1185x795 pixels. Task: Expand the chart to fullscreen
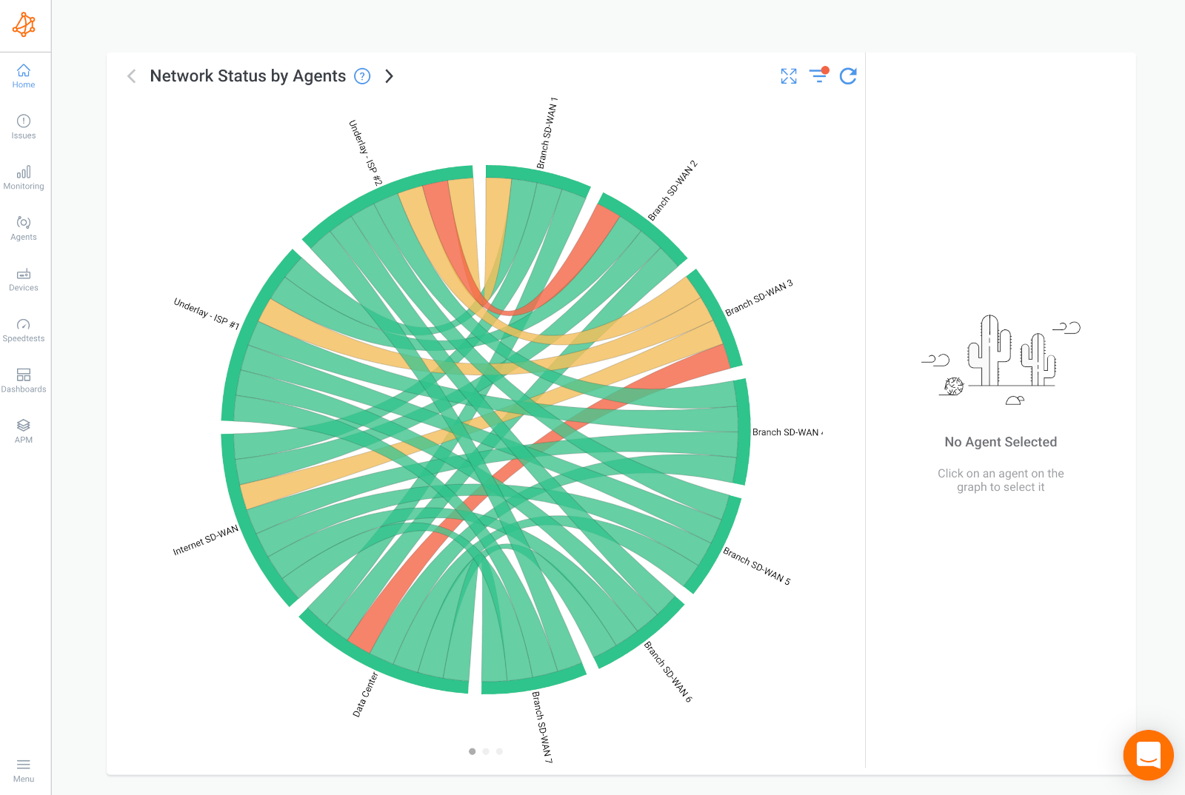point(788,76)
